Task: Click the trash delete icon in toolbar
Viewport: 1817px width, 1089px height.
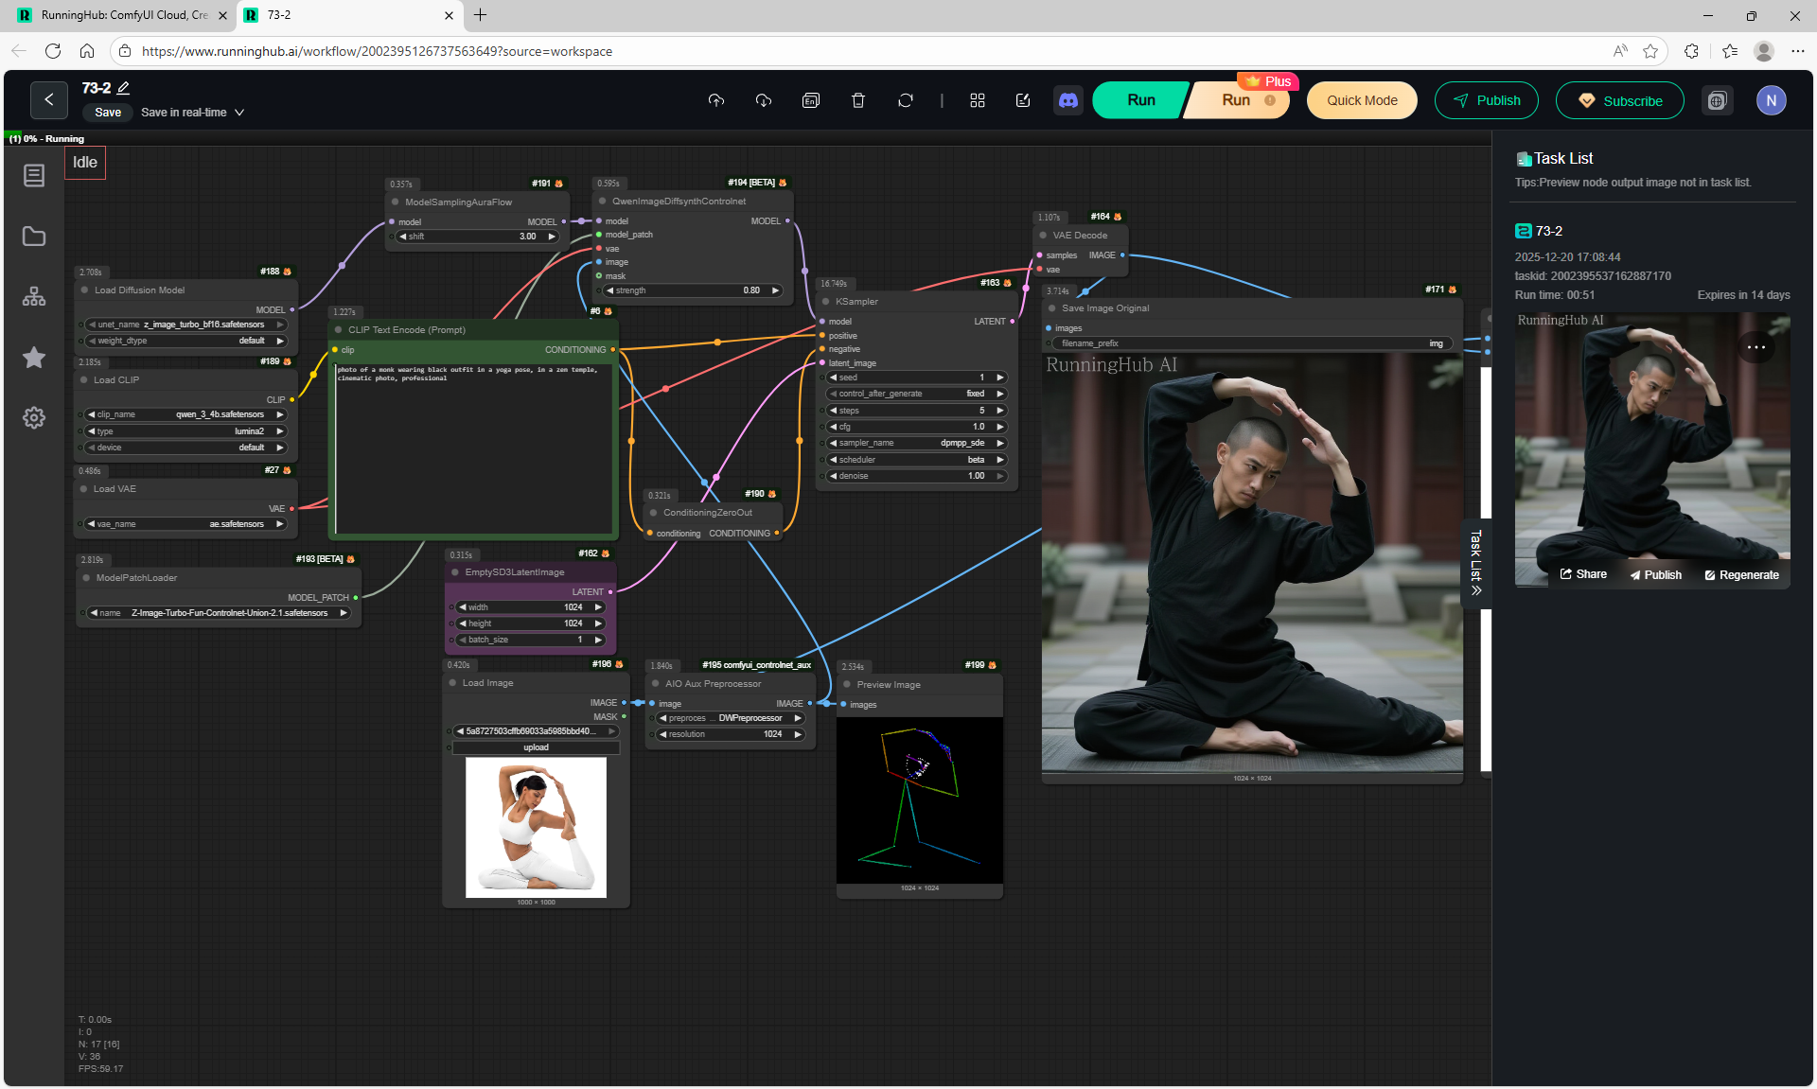Action: tap(858, 100)
